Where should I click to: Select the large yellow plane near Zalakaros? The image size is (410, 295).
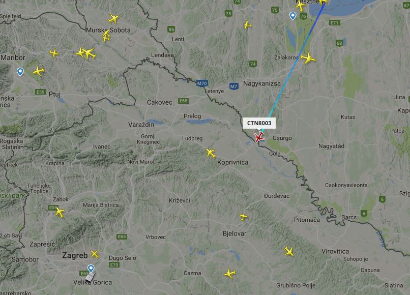tap(308, 58)
